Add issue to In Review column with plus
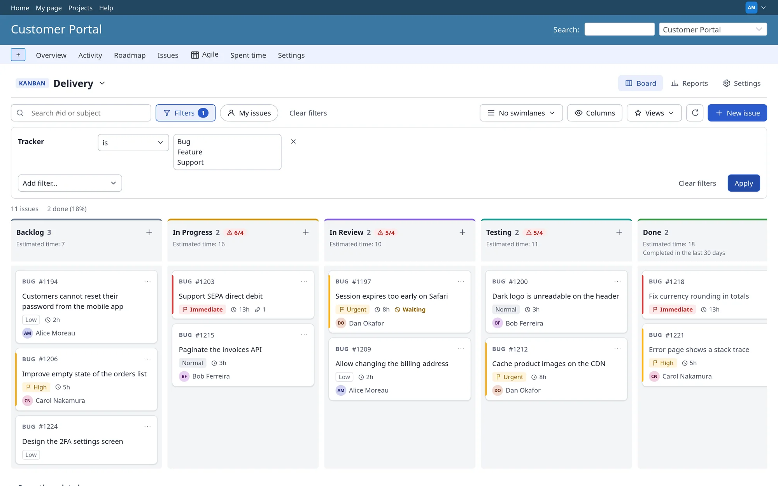Viewport: 778px width, 486px height. pos(463,232)
